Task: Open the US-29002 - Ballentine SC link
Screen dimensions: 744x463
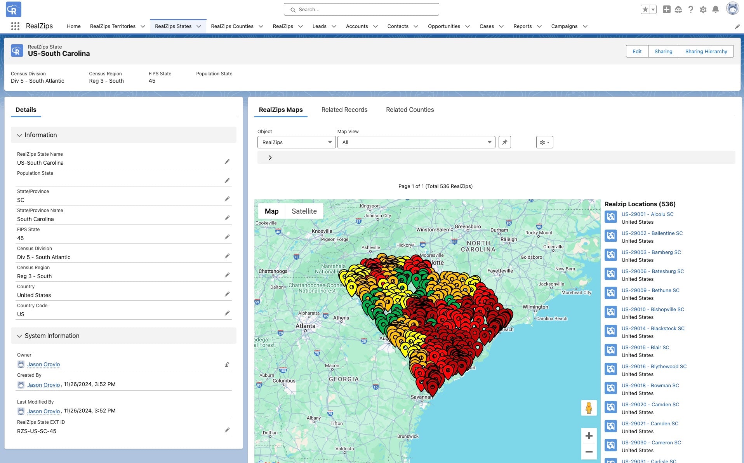Action: 652,233
